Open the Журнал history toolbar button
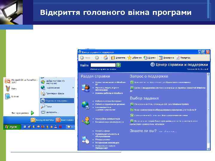The height and width of the screenshot is (161, 215). click(150, 58)
